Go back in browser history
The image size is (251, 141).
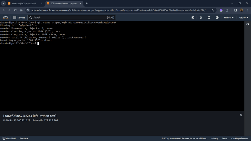[4, 10]
